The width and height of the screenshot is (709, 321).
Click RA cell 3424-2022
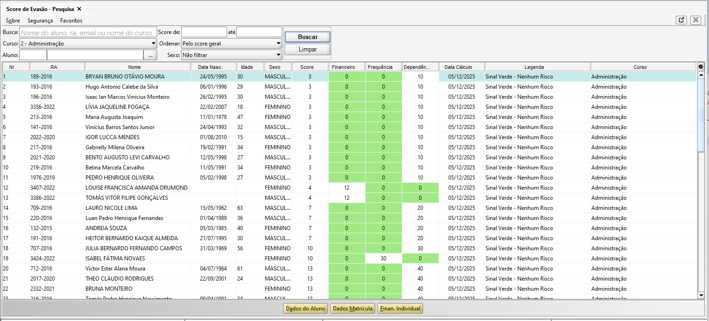click(x=57, y=259)
